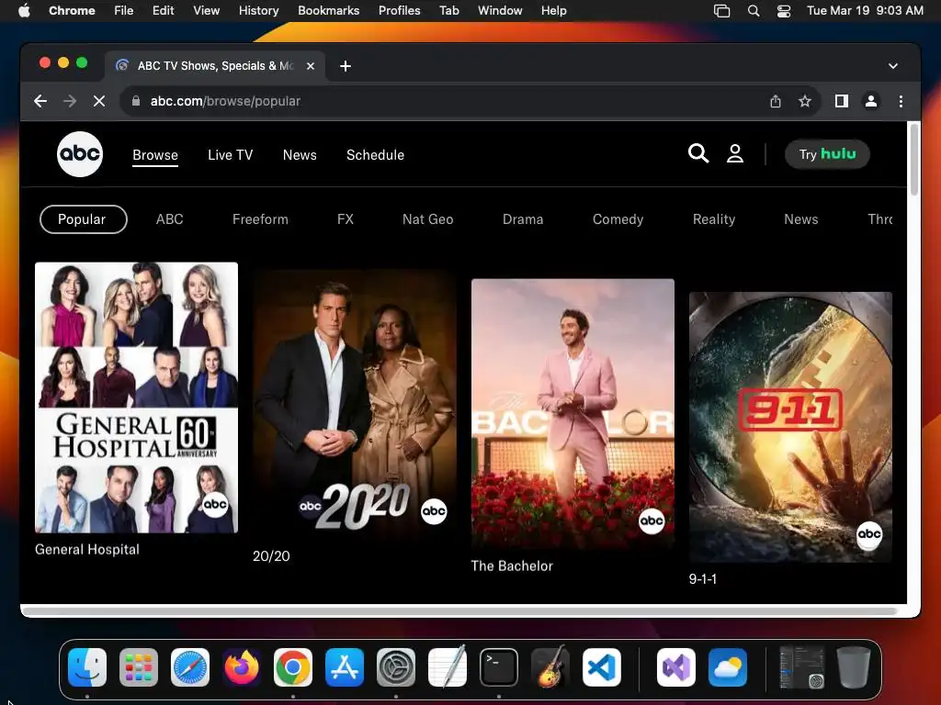Open Spotlight search in menu bar
The width and height of the screenshot is (941, 705).
click(x=754, y=10)
